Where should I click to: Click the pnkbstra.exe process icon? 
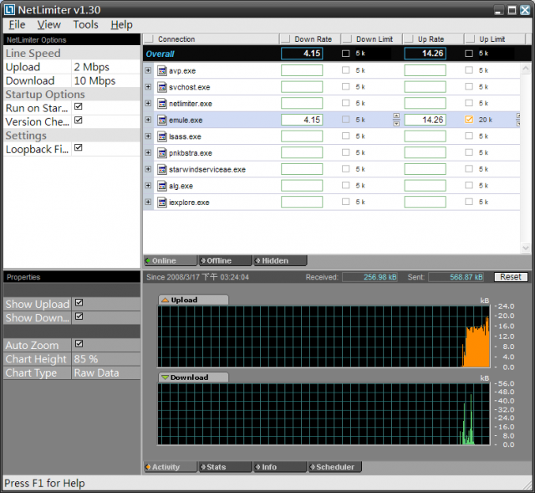click(161, 152)
